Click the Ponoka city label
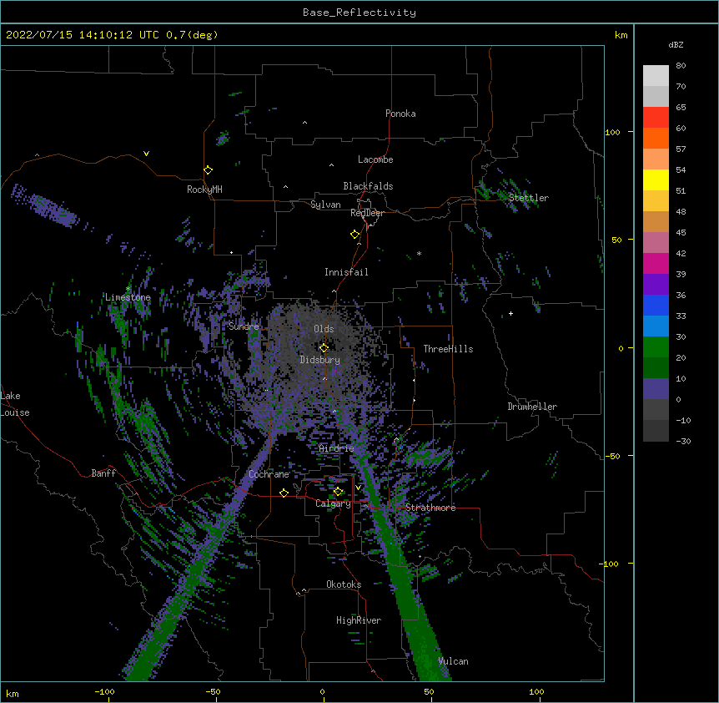The image size is (719, 703). [400, 114]
